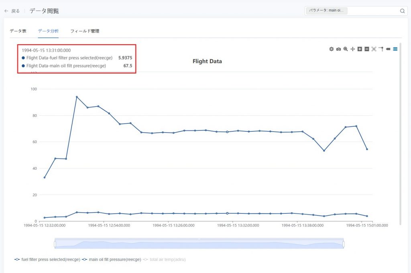The width and height of the screenshot is (411, 273).
Task: Hide fuel filter press selected series
Action: (47, 260)
